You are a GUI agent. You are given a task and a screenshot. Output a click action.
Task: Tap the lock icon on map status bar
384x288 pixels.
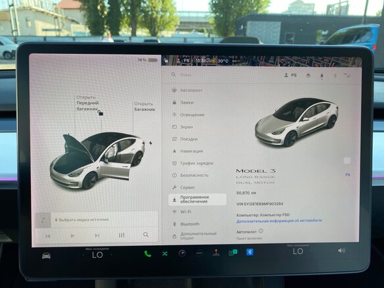click(166, 60)
